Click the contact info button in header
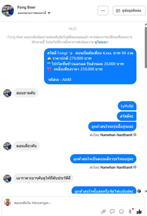 pos(129,11)
